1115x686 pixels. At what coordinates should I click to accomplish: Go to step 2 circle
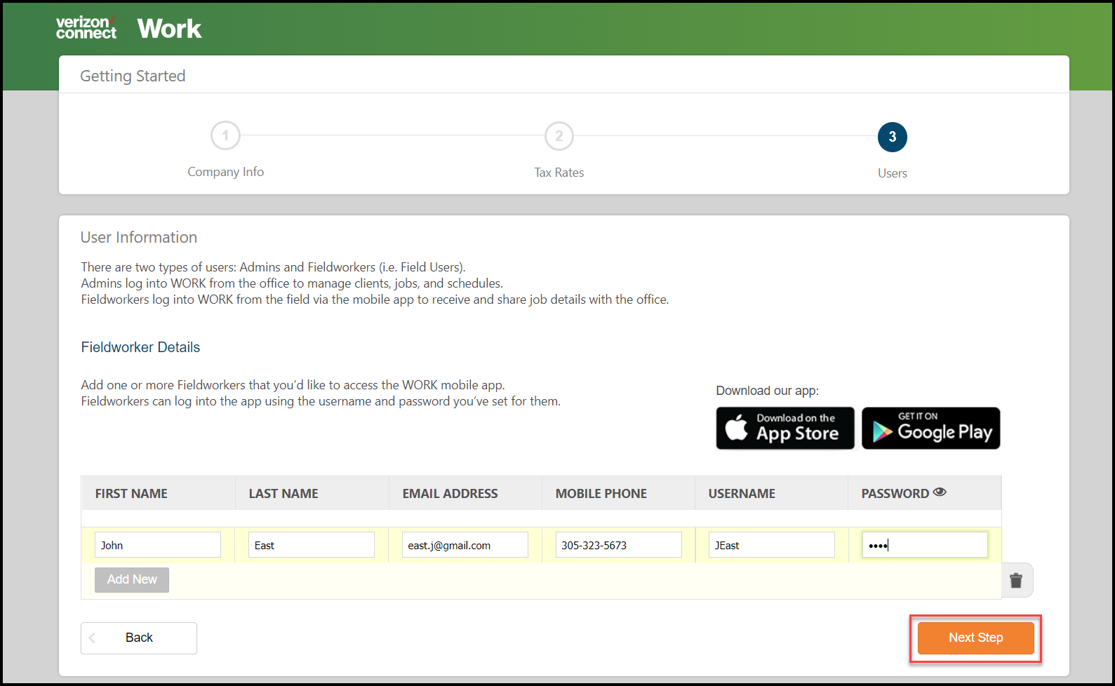click(x=559, y=136)
